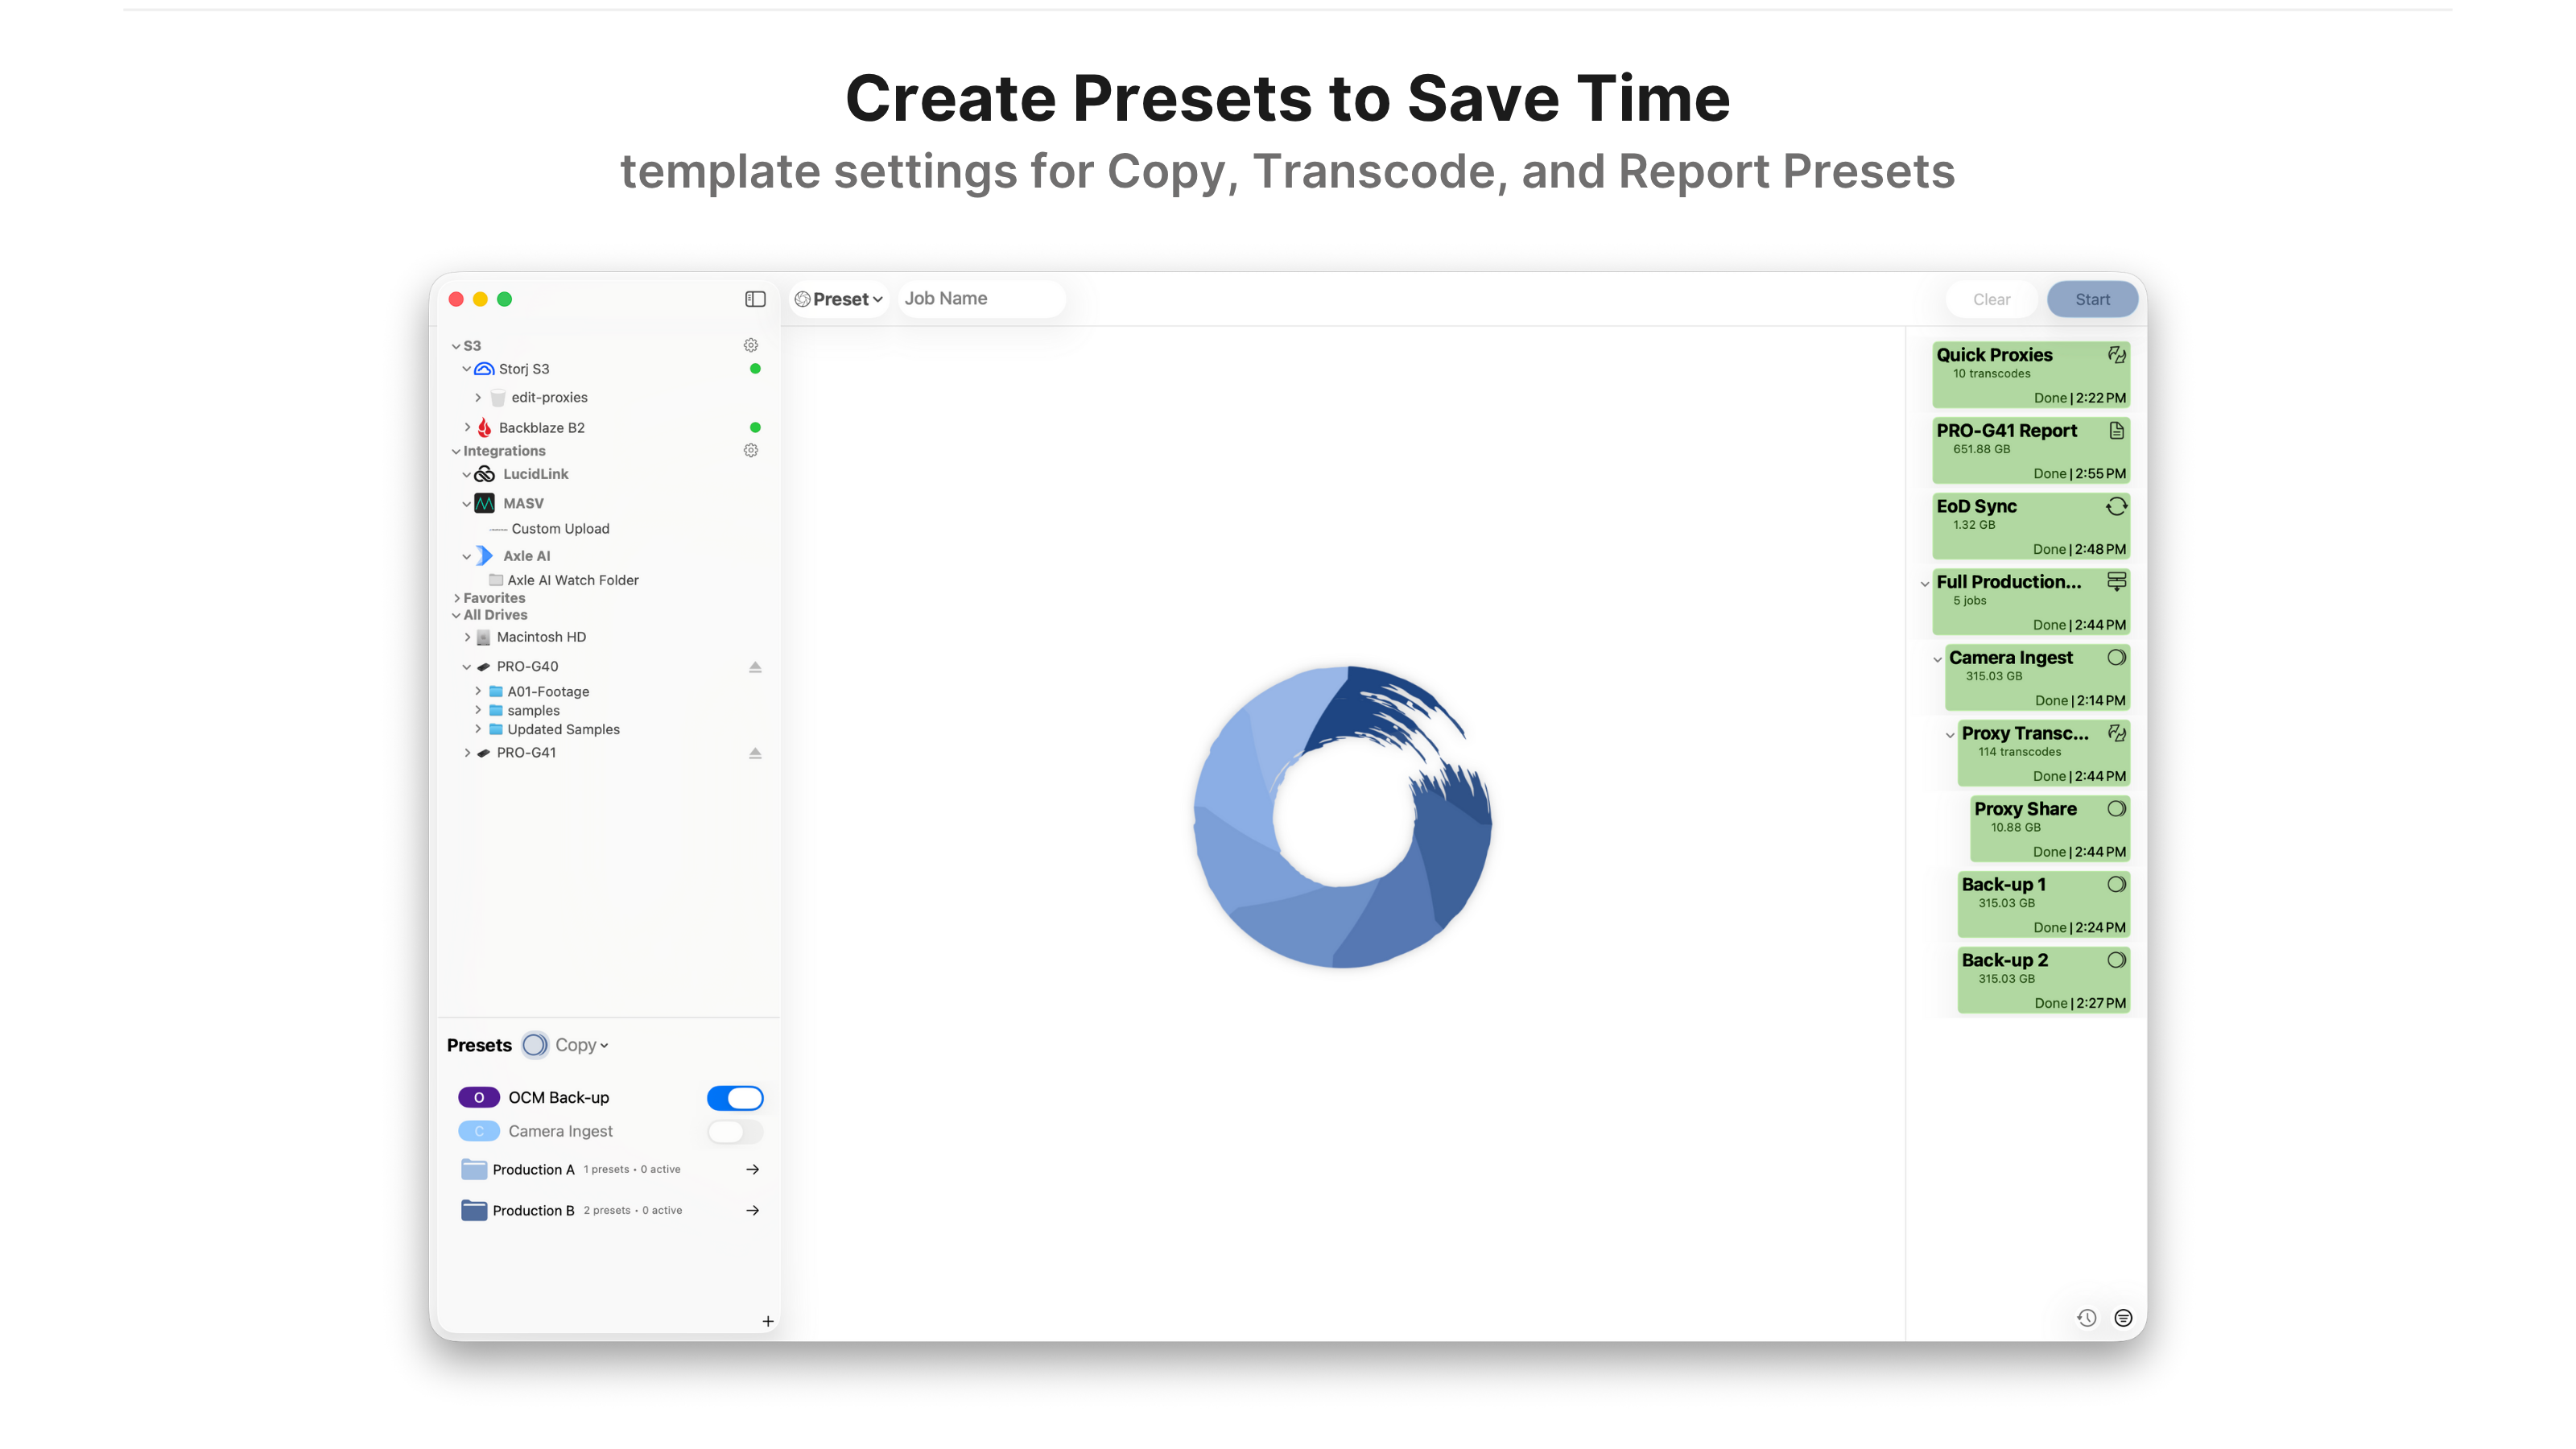
Task: Expand the Macintosh HD drive
Action: [x=467, y=637]
